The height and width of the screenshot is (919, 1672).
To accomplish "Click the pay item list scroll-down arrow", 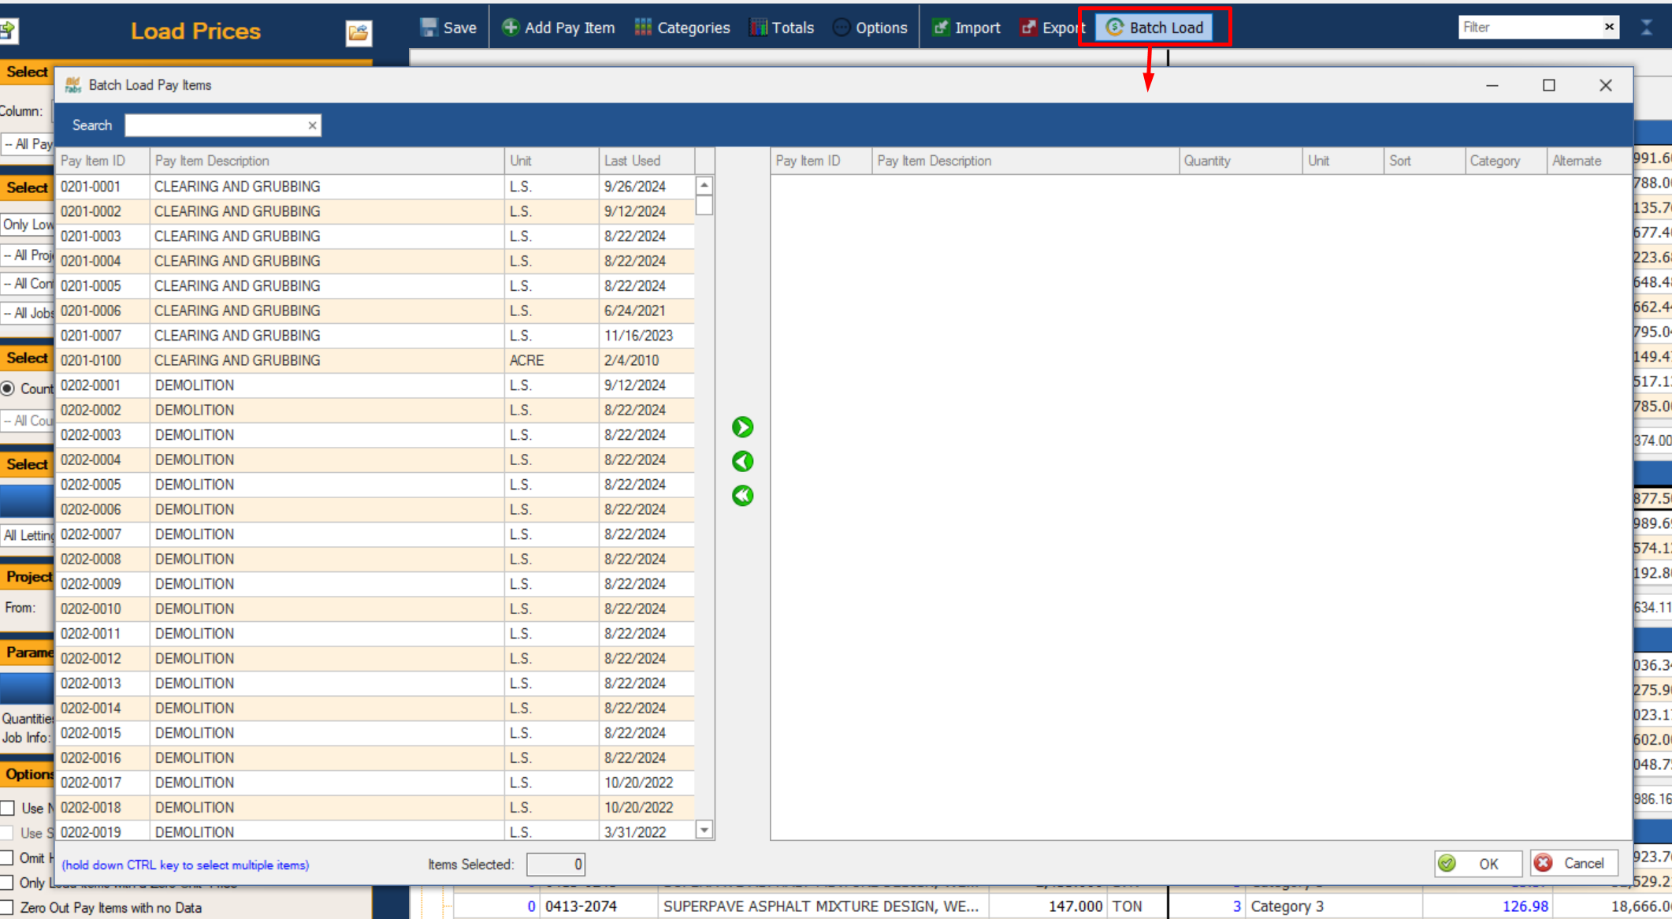I will (704, 830).
